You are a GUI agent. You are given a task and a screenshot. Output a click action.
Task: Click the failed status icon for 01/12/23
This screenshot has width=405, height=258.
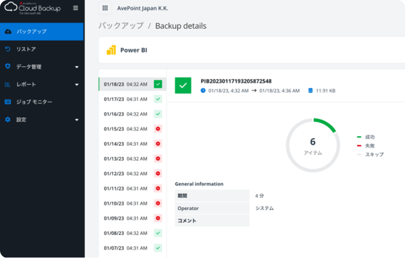tap(158, 173)
